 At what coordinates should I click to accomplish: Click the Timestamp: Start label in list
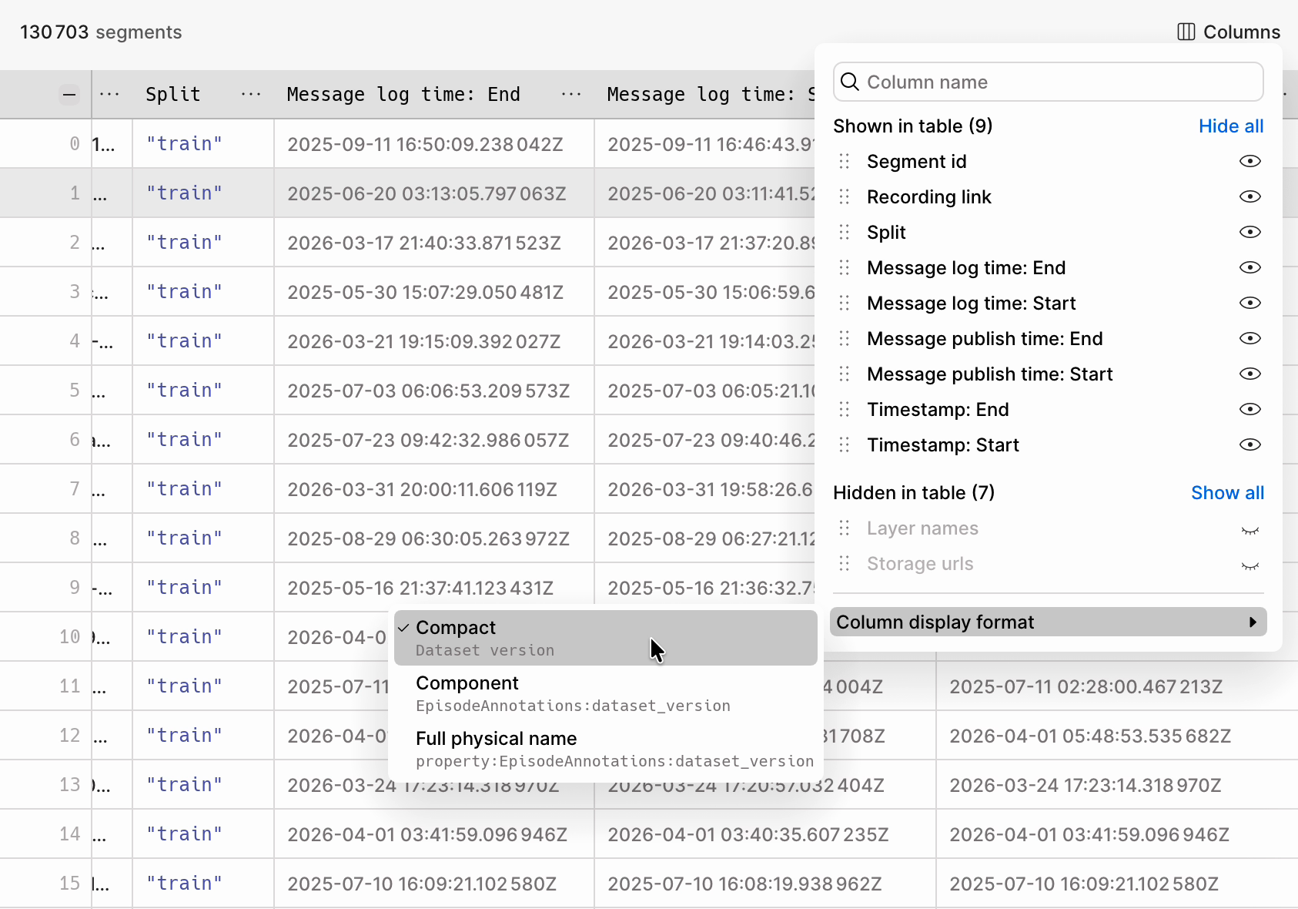pyautogui.click(x=943, y=444)
